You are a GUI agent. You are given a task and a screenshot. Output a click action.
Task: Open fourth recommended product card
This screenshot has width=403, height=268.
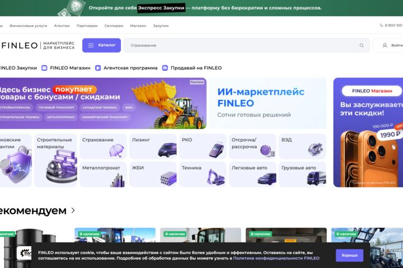[286, 235]
